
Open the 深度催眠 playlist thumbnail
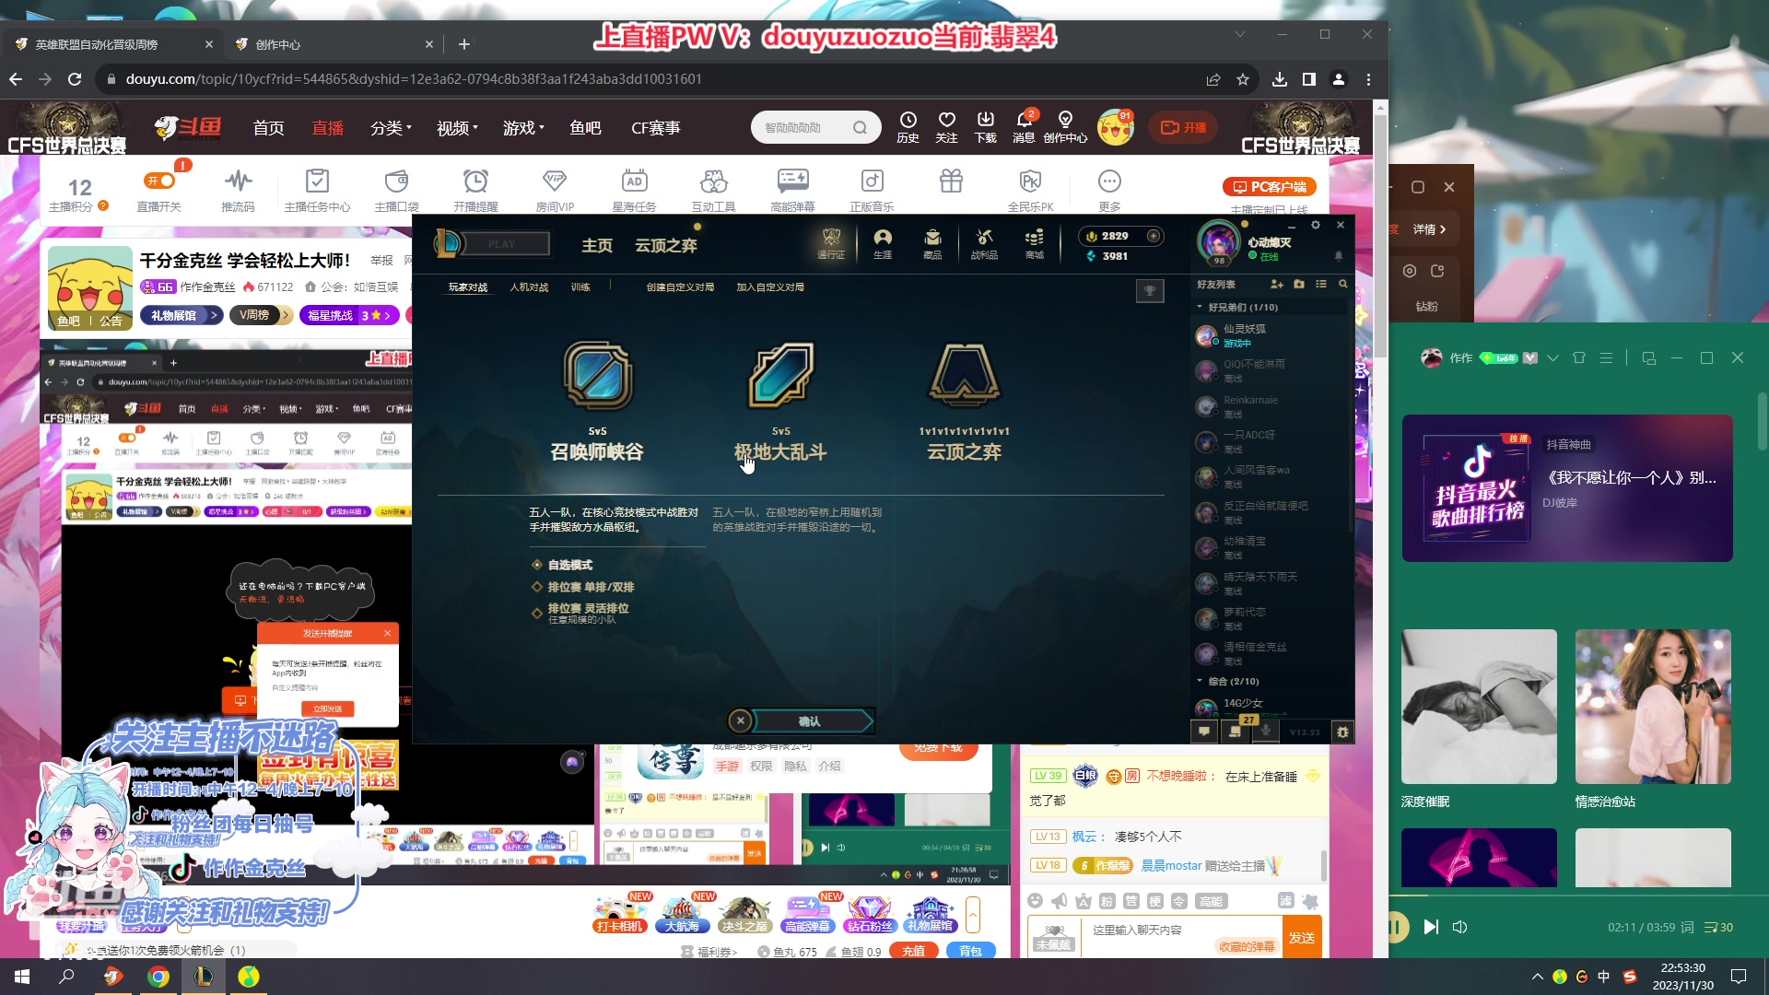[x=1479, y=707]
